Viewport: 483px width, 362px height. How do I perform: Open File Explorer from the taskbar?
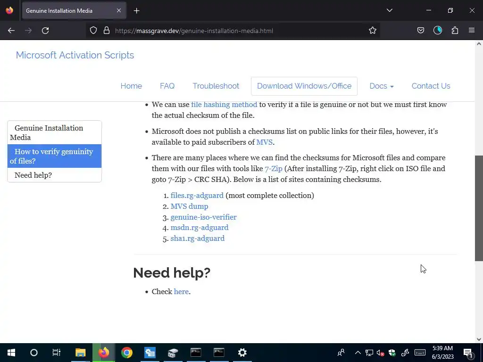(80, 353)
